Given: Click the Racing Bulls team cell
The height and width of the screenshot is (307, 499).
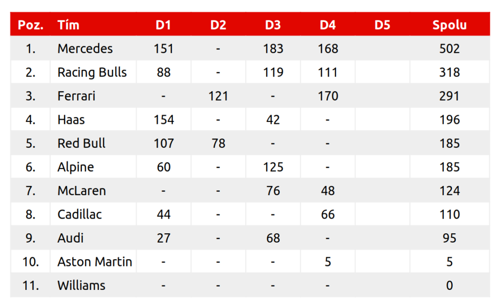Looking at the screenshot, I should click(x=92, y=73).
